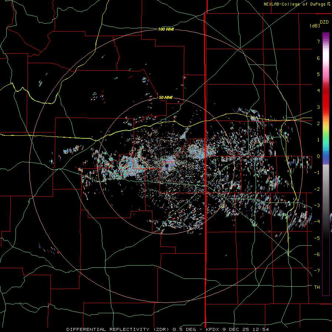Click the 3 value on the color scale
This screenshot has height=332, width=332.
tap(318, 107)
